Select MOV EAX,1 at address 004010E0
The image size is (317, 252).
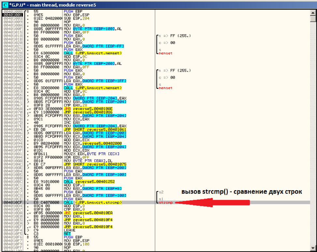(x=74, y=217)
